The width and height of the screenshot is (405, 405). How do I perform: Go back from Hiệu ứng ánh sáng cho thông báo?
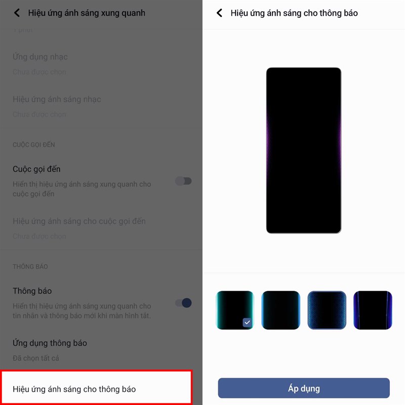(x=219, y=13)
